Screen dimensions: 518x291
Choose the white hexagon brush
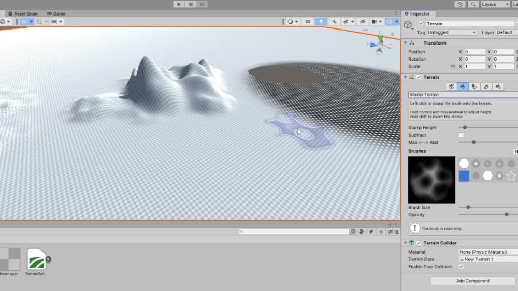point(487,176)
